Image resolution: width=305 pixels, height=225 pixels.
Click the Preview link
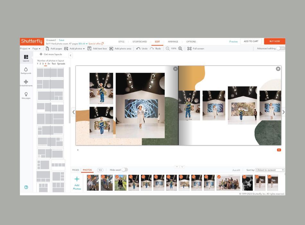233,41
